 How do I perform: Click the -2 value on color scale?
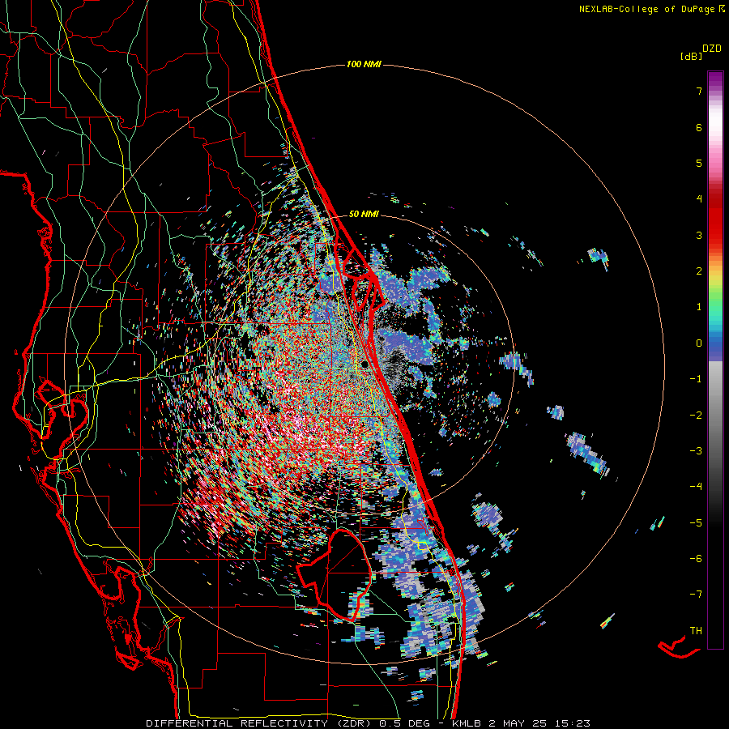(696, 416)
